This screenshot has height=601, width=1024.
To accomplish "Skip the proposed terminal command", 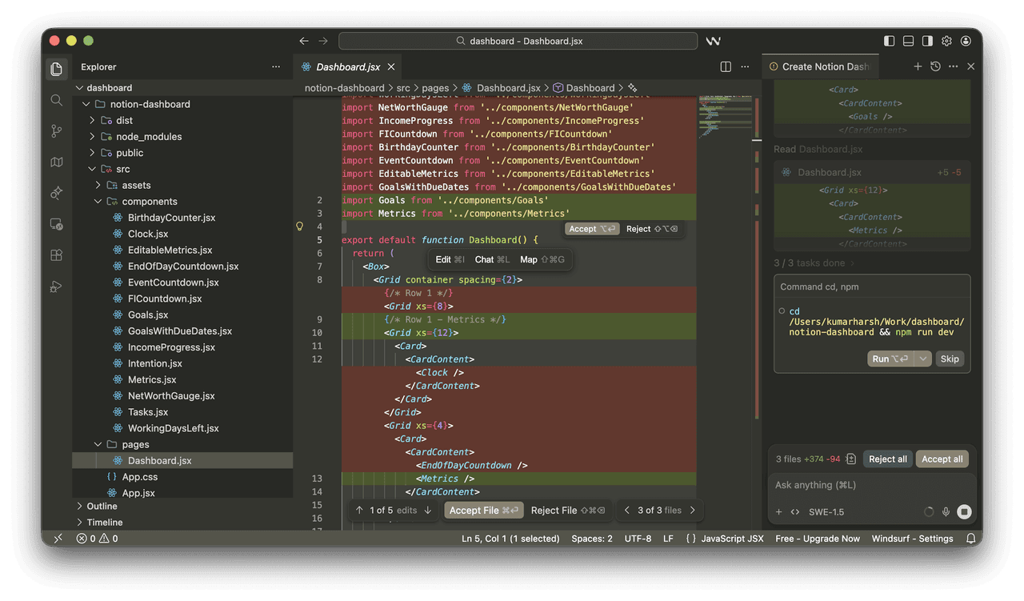I will [x=950, y=359].
